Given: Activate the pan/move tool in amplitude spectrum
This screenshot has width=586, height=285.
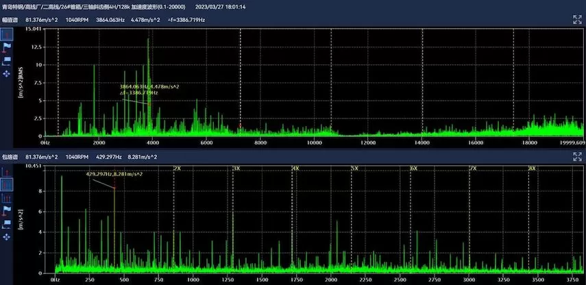Looking at the screenshot, I should (7, 73).
